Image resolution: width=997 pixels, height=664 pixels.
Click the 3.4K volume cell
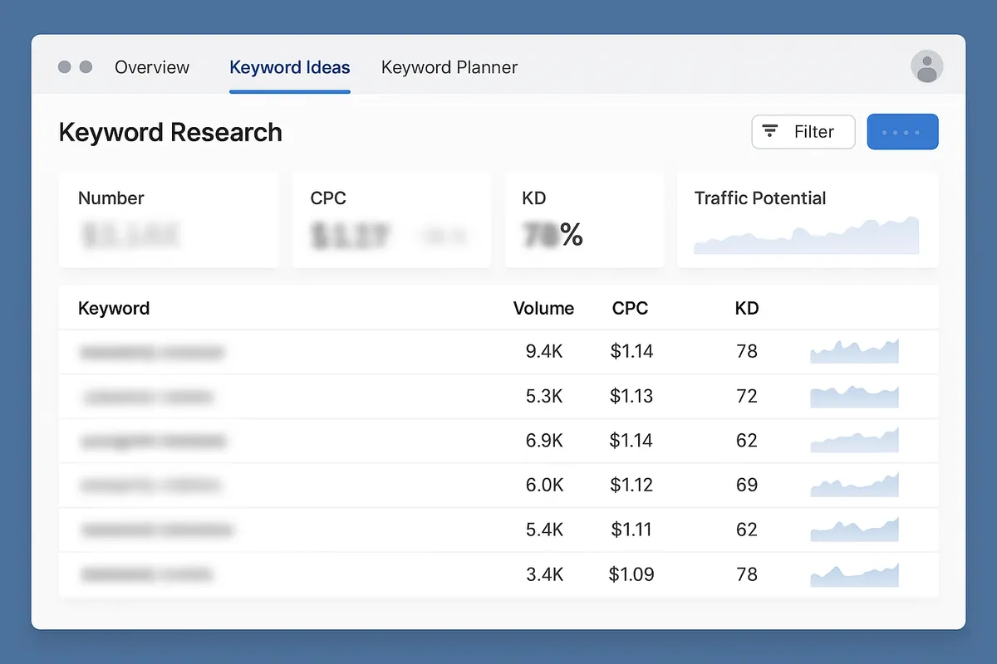tap(544, 574)
